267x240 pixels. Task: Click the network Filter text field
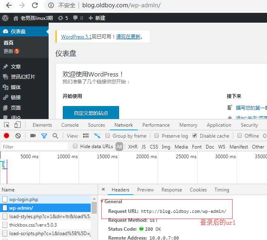pos(34,147)
